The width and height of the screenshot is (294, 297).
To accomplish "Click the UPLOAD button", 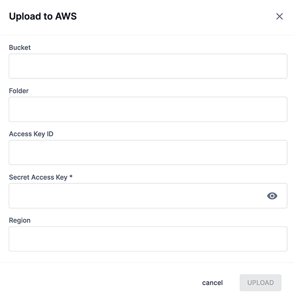I will click(x=260, y=283).
